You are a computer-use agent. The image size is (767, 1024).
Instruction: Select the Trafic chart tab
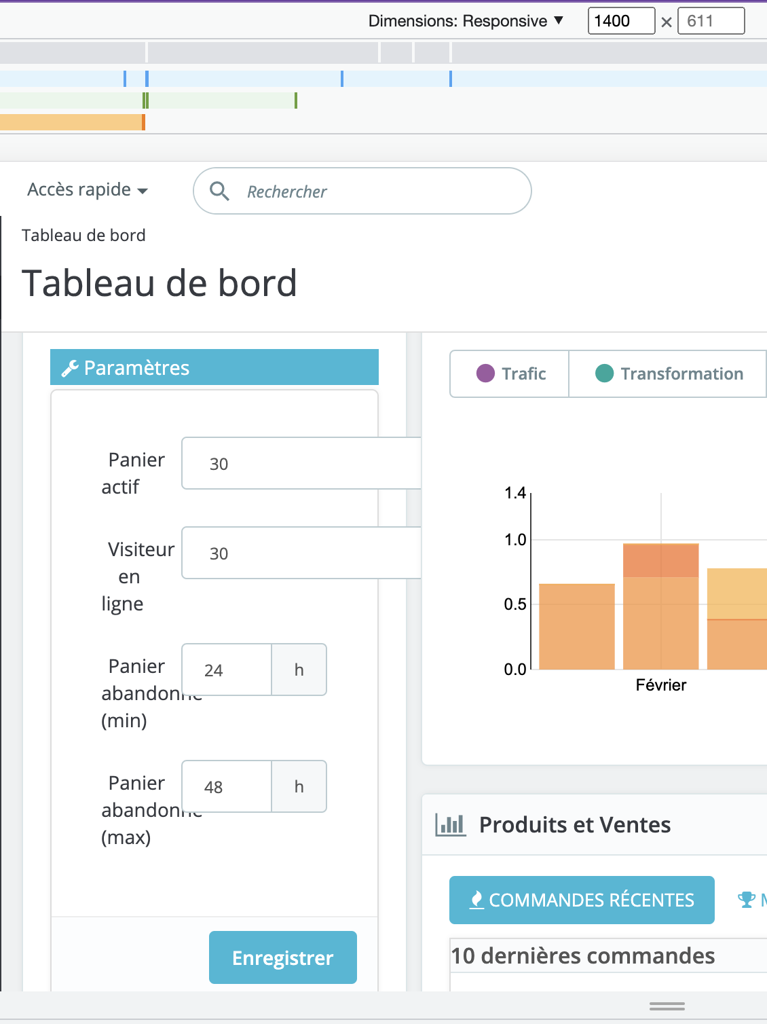510,373
